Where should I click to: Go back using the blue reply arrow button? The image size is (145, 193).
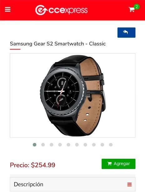click(x=126, y=32)
